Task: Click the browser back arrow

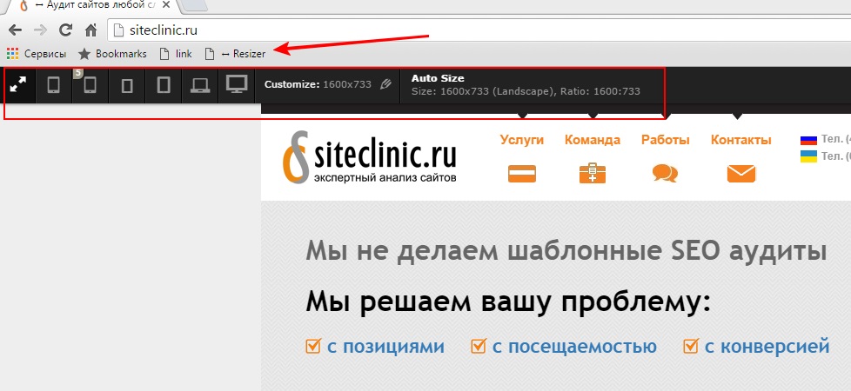Action: click(x=15, y=31)
